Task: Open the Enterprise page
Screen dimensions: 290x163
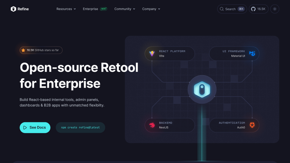Action: (x=90, y=9)
